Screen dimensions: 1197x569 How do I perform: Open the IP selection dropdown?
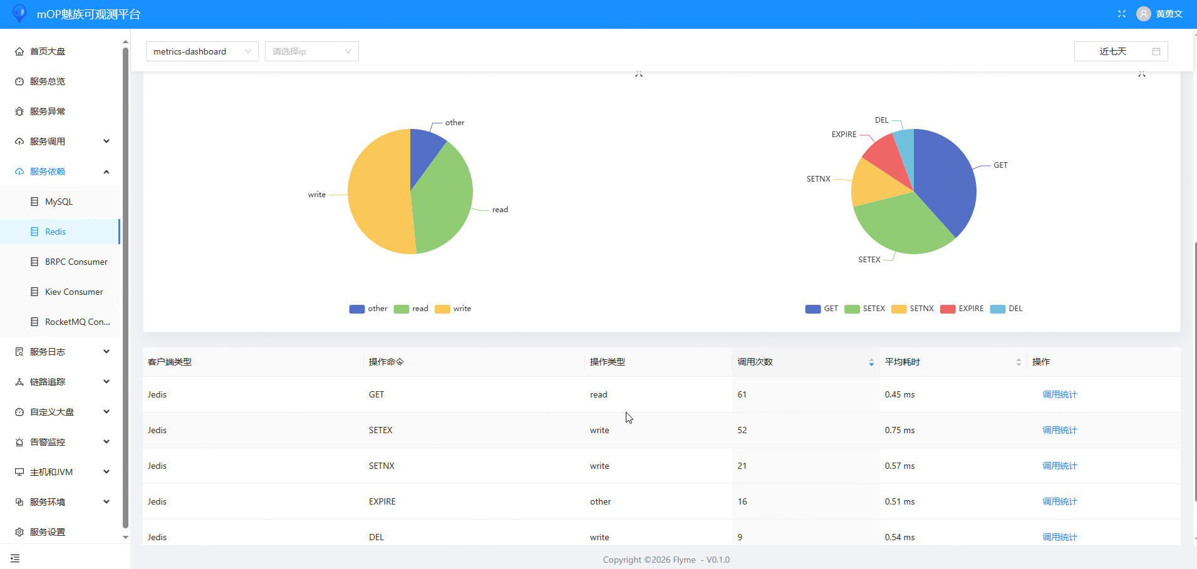[311, 51]
